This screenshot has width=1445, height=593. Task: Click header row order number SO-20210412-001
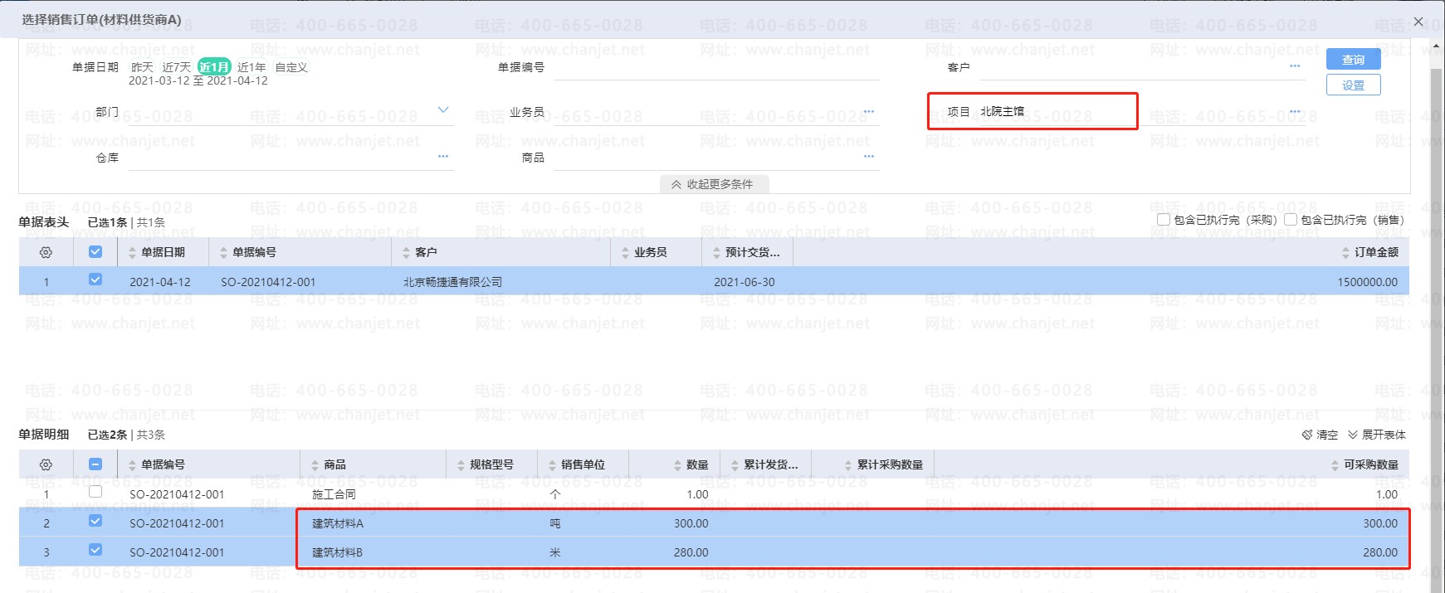[268, 282]
